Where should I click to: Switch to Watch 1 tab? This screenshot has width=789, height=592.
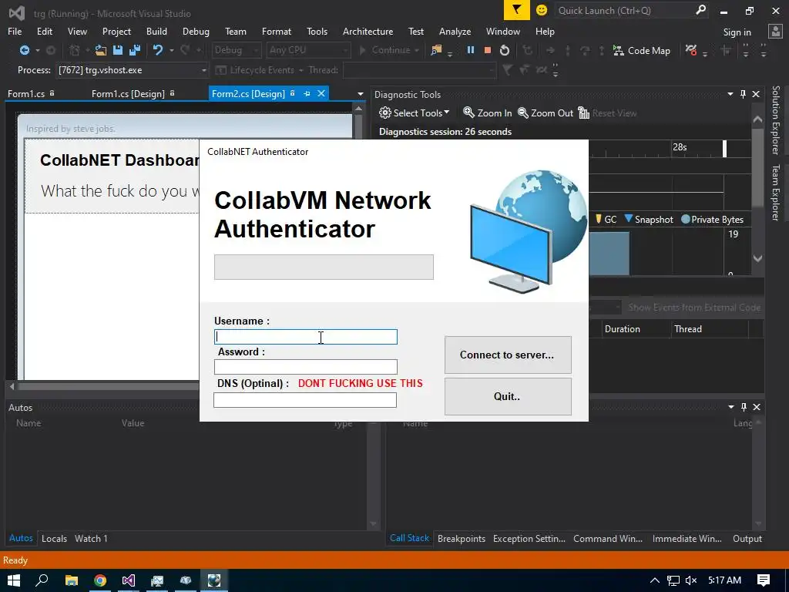tap(91, 538)
